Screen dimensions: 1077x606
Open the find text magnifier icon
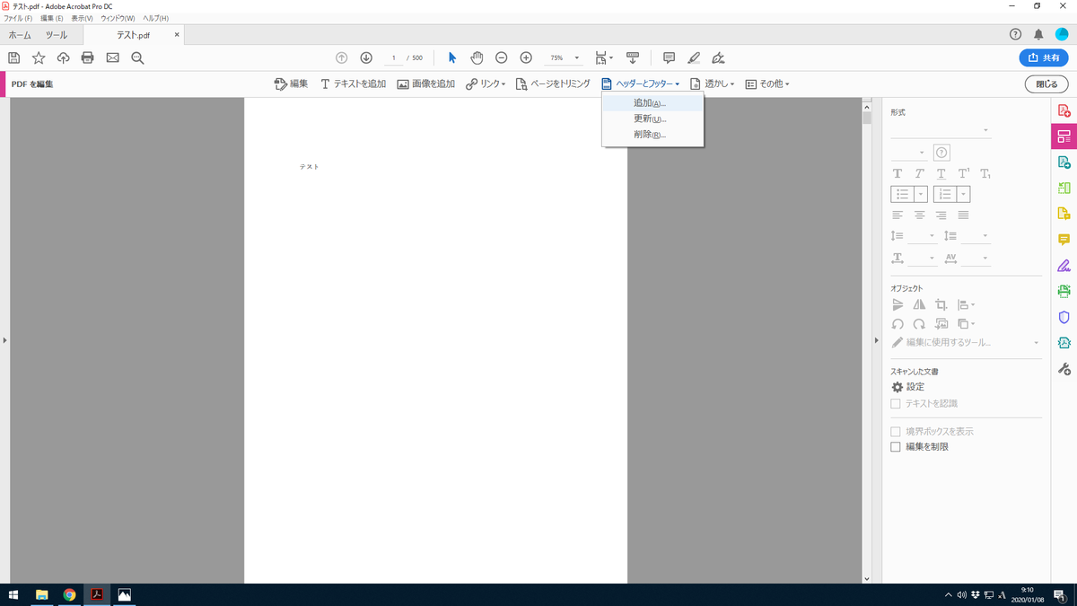point(137,57)
